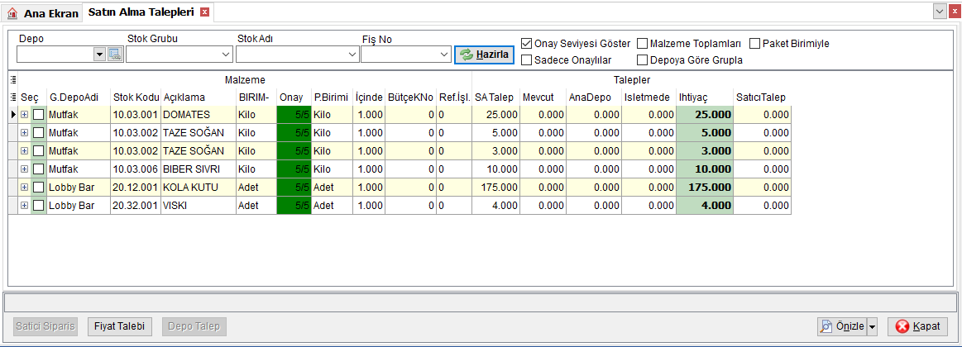Click the Ihtiyaç value 175.000
Viewport: 962px width, 347px height.
pyautogui.click(x=705, y=187)
